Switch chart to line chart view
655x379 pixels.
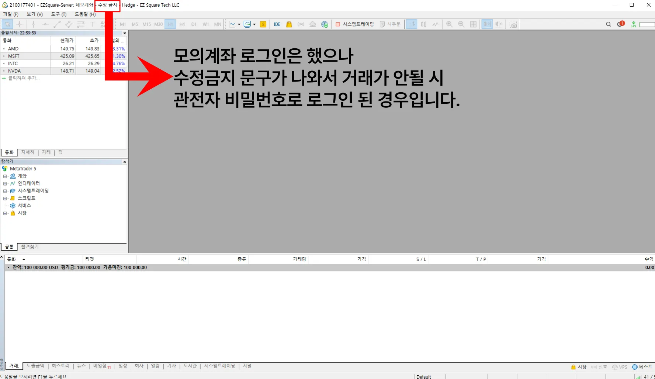pos(436,24)
